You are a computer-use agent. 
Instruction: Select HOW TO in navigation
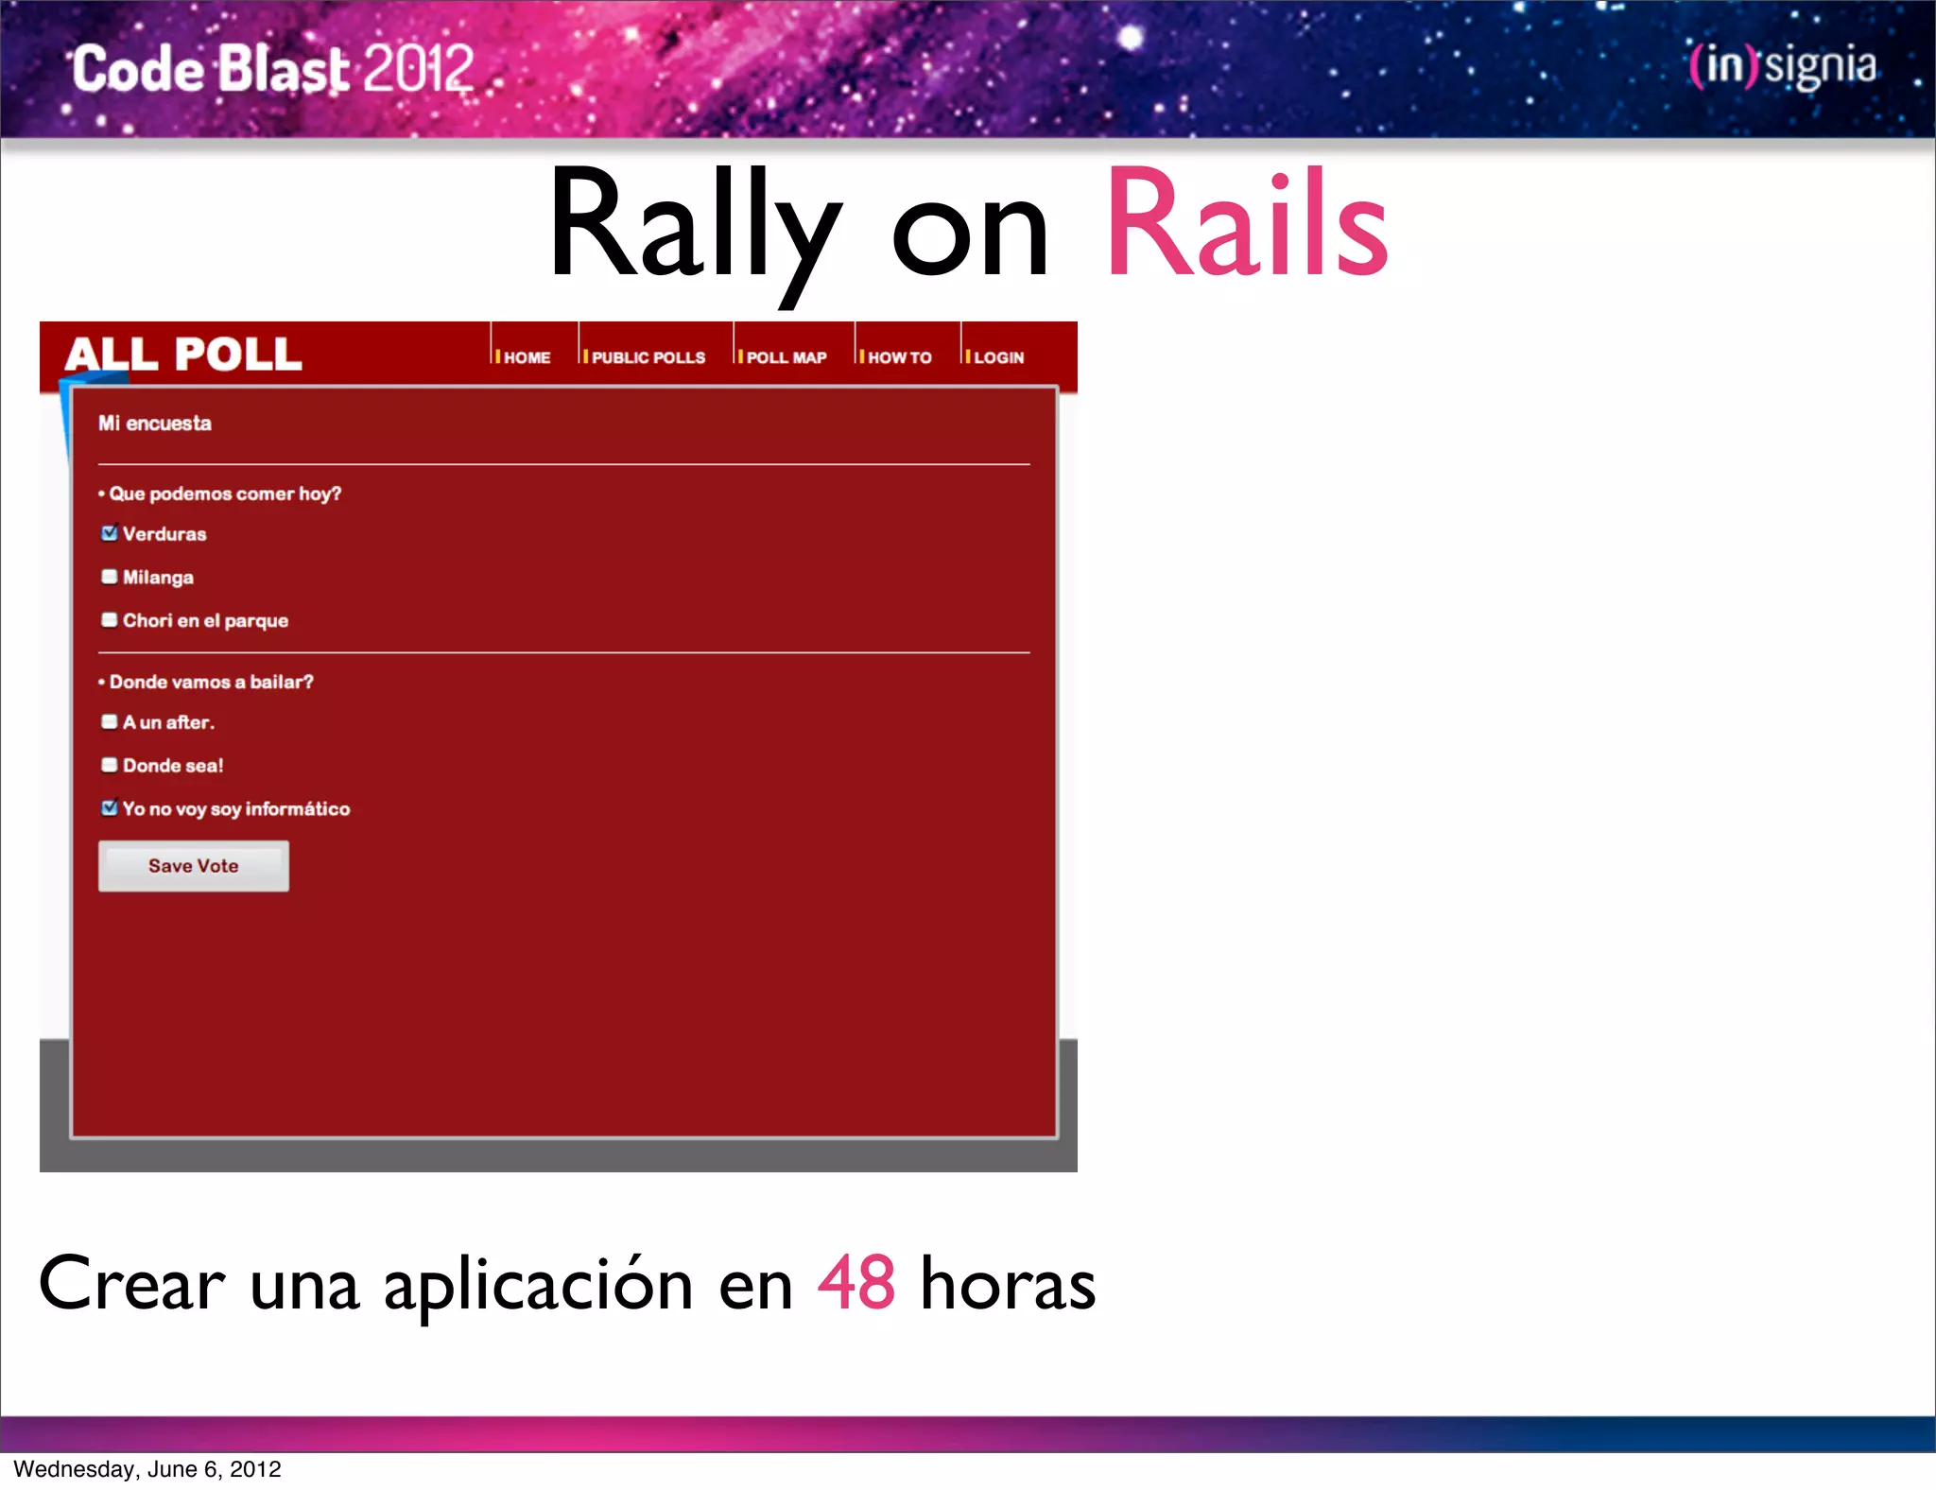tap(900, 357)
